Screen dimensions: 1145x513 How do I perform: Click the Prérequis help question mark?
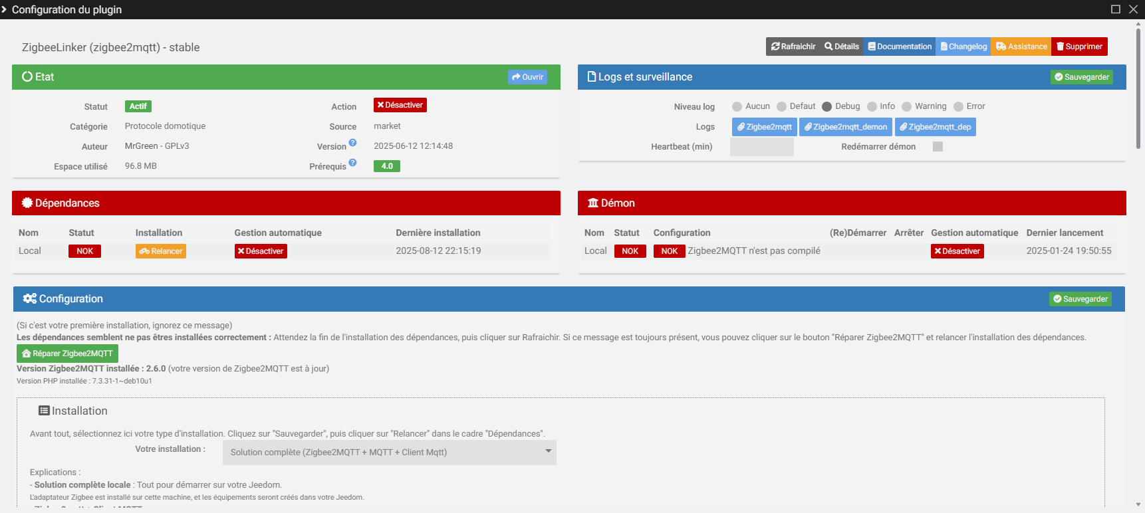point(352,163)
